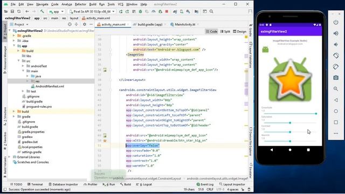Select activity_main.xml editor tab
Viewport: 345px width, 194px height.
click(113, 24)
